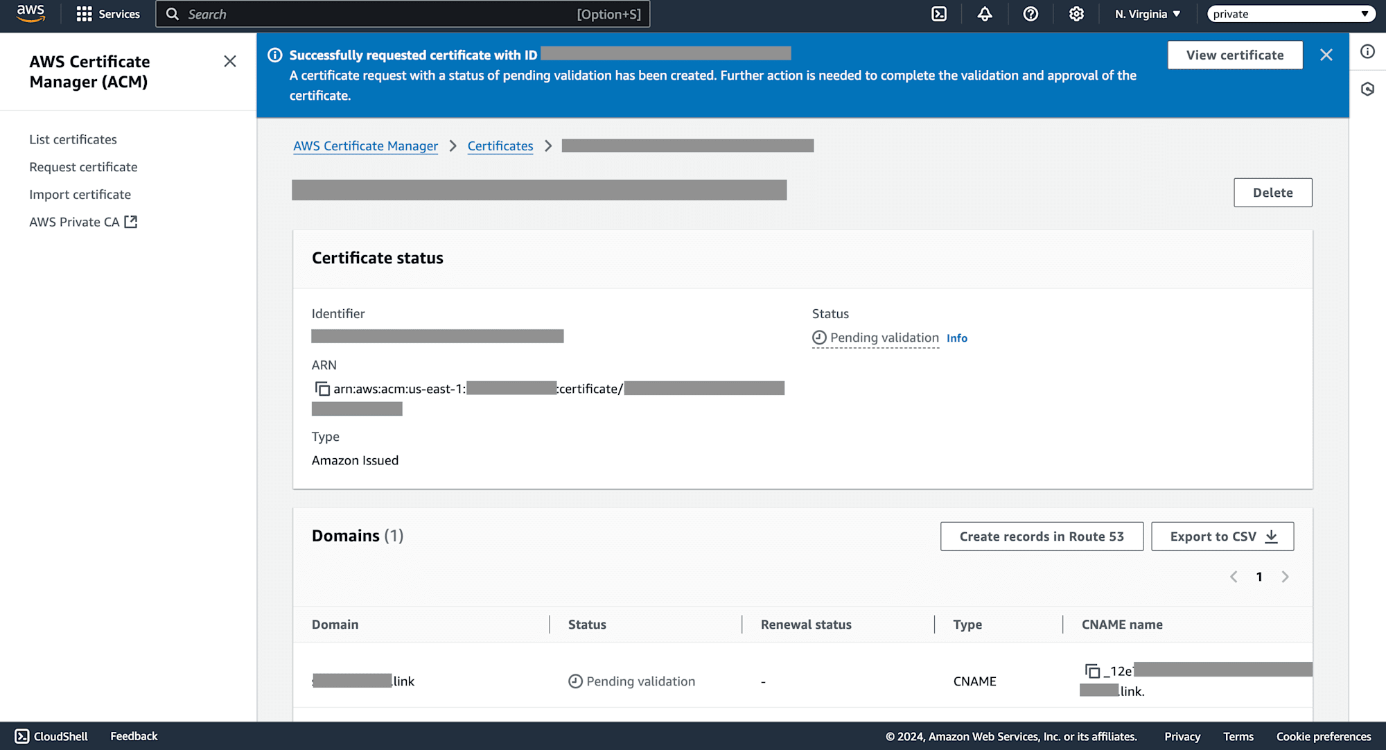Sort by the Domain column header
The height and width of the screenshot is (750, 1386).
[x=335, y=625]
